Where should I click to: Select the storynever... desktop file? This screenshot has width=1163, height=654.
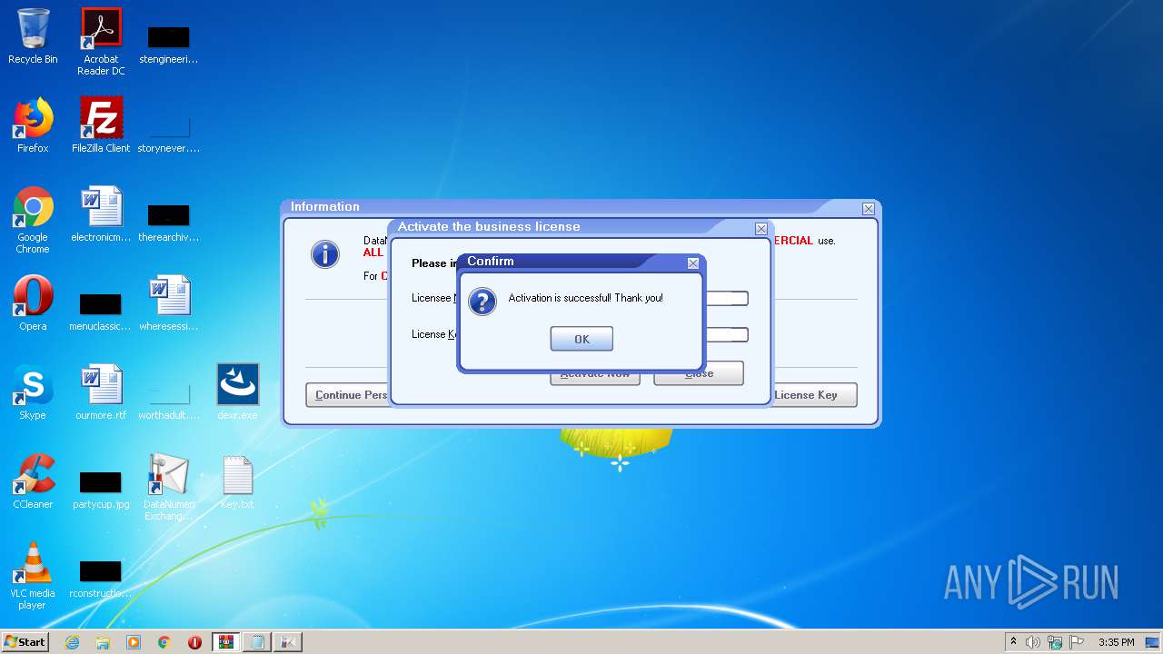coord(169,133)
